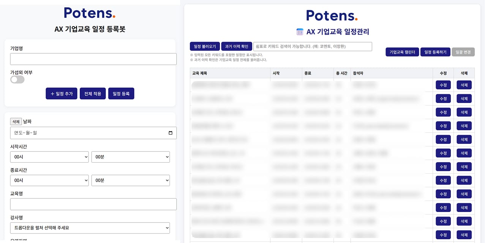Click the Potens logo in registration bot panel
The height and width of the screenshot is (243, 485).
90,13
